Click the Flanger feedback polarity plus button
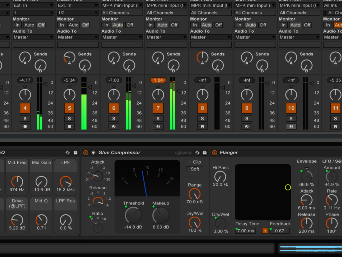This screenshot has height=257, width=342. pyautogui.click(x=265, y=231)
